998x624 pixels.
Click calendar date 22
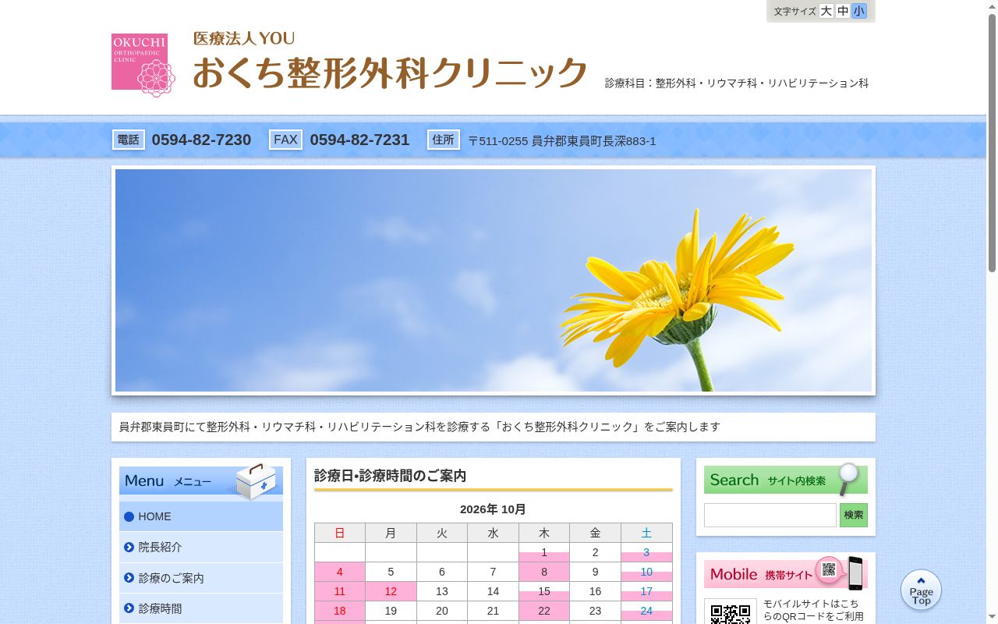pyautogui.click(x=544, y=611)
